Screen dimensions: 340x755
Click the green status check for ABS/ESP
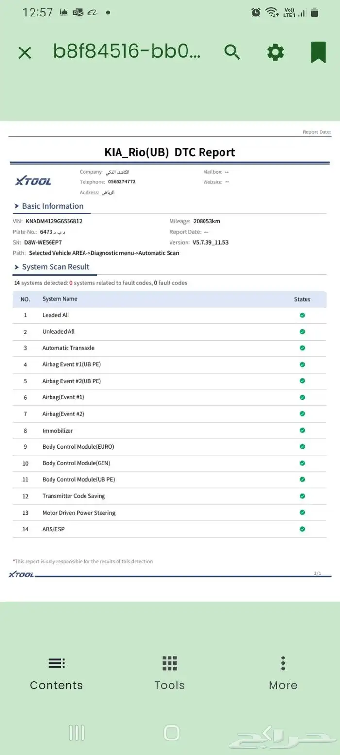(x=302, y=529)
